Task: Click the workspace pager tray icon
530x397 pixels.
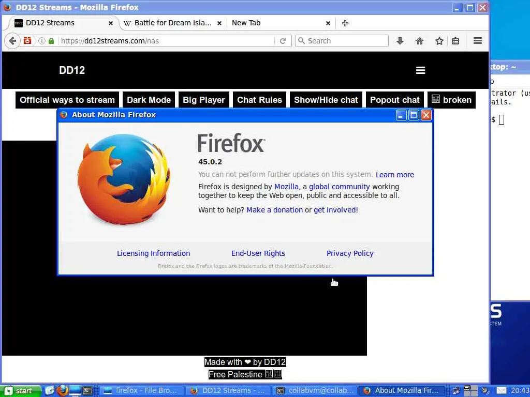Action: [470, 391]
